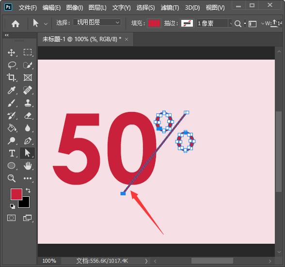285x267 pixels.
Task: Select the Crop tool
Action: [x=11, y=78]
